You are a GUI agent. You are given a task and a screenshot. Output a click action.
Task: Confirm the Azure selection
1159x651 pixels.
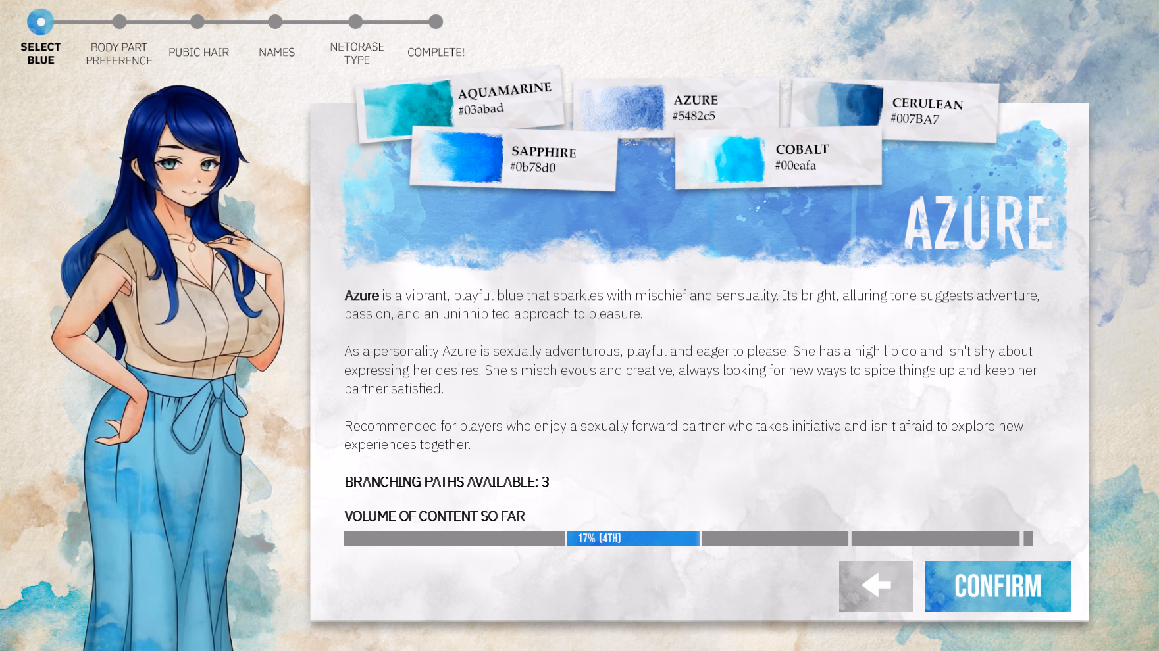pos(998,586)
